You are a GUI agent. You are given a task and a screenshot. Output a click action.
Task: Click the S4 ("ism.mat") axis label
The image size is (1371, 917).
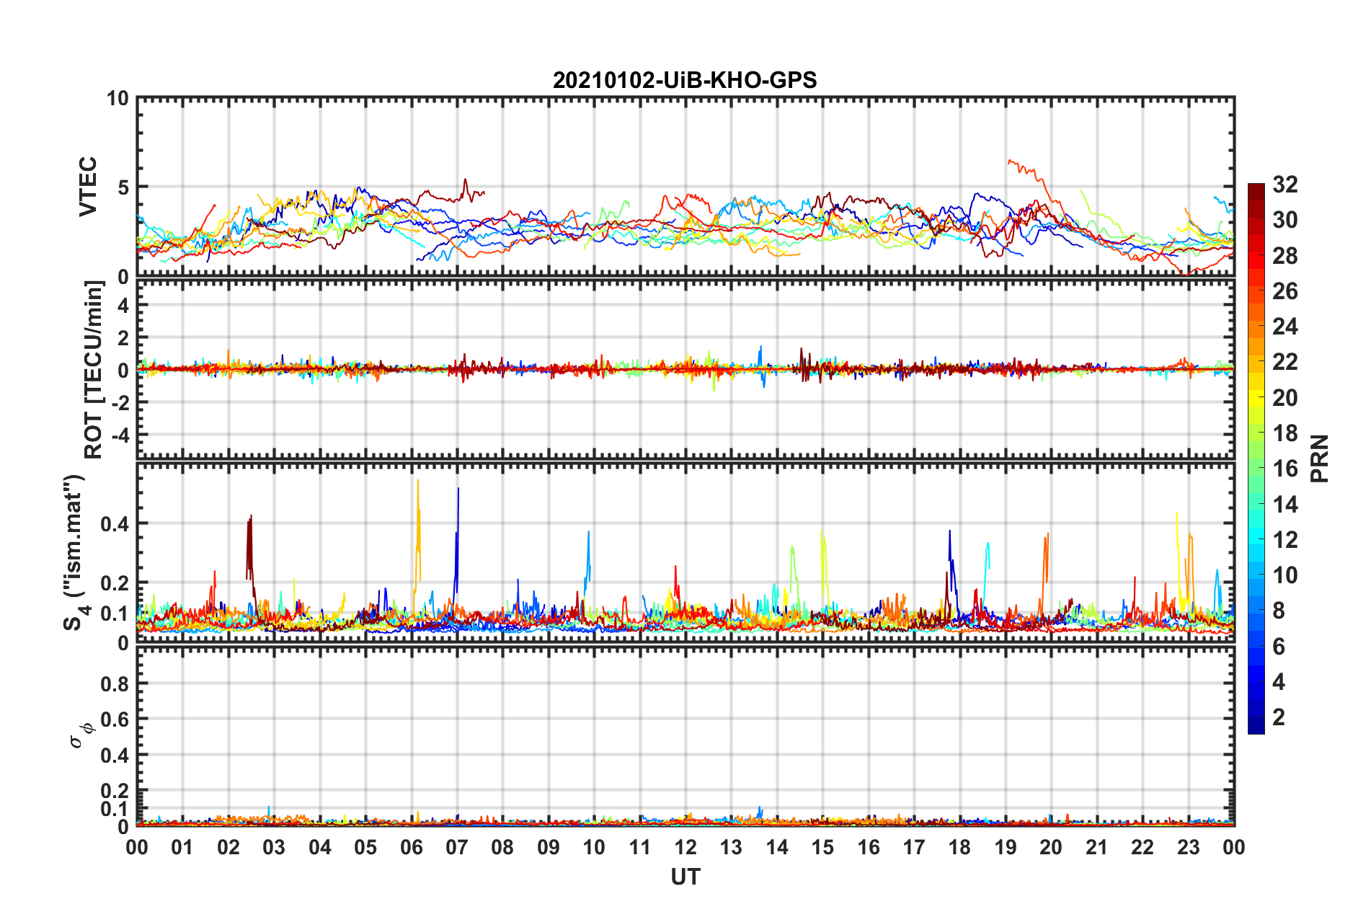tap(76, 552)
